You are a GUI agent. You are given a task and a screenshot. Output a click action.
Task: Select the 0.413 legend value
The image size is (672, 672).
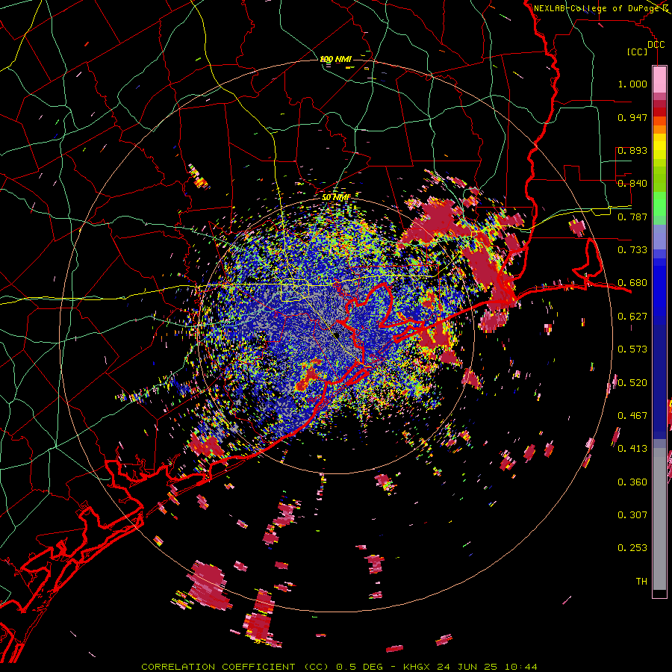(x=632, y=449)
